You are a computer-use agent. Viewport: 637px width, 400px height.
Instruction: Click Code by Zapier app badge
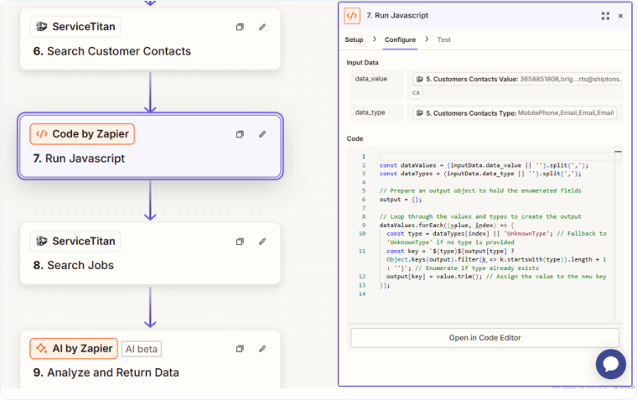82,134
